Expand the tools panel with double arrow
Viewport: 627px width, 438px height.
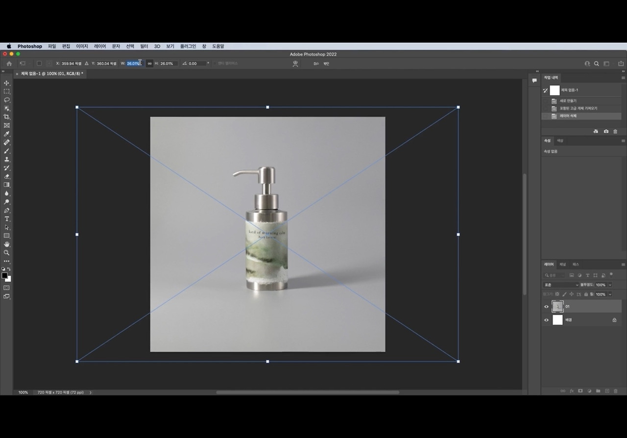[x=3, y=72]
